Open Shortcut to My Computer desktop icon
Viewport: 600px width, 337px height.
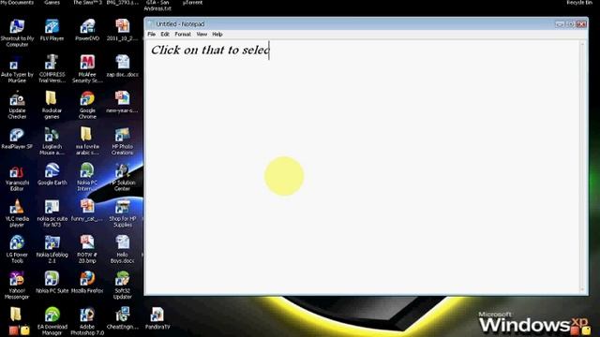pyautogui.click(x=17, y=27)
